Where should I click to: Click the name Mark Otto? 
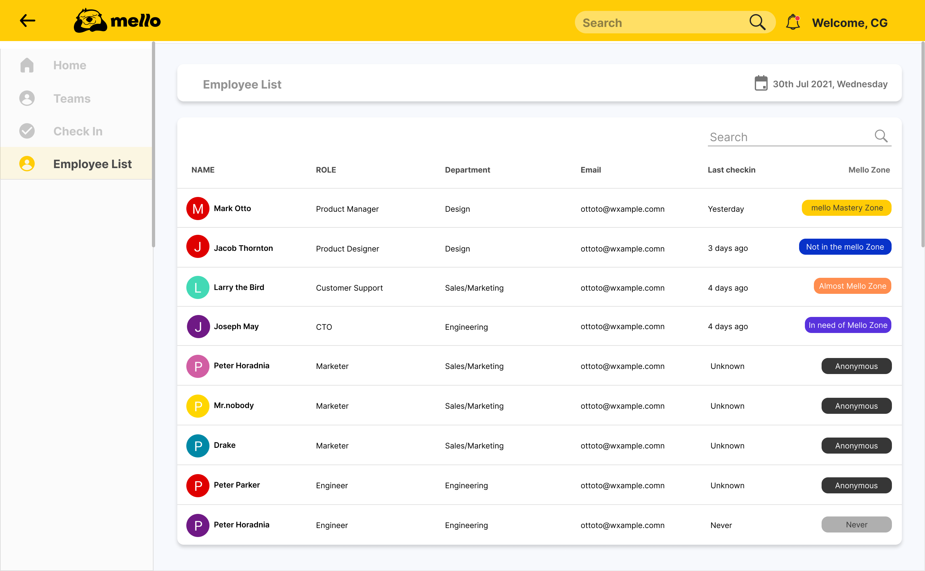[233, 209]
